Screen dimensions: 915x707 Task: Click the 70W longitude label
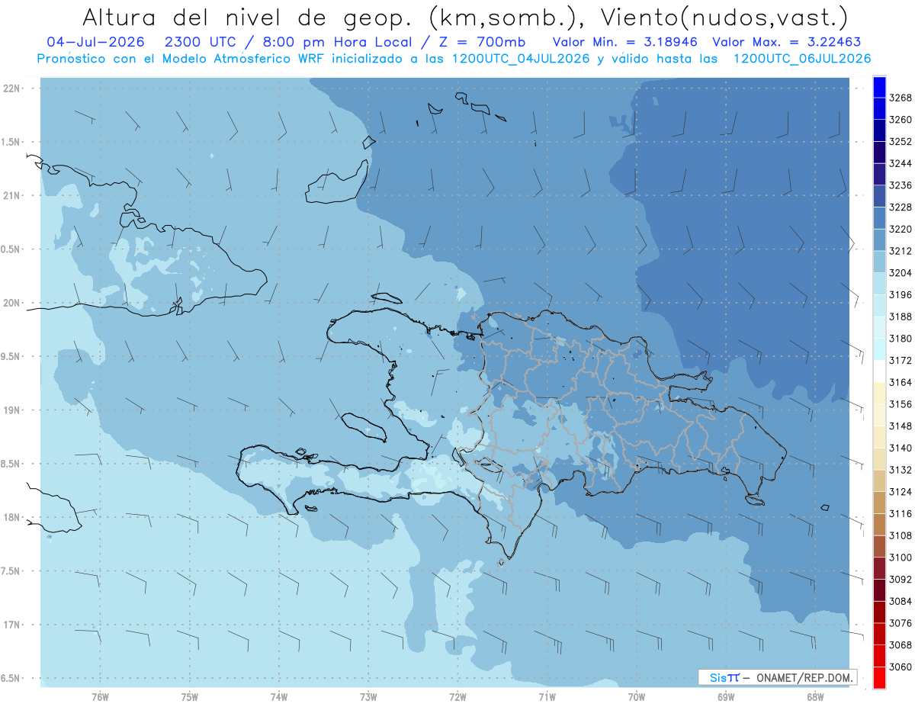point(637,697)
